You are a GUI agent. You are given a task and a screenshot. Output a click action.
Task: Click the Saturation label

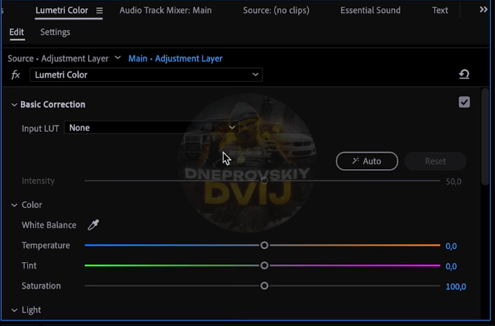[41, 286]
